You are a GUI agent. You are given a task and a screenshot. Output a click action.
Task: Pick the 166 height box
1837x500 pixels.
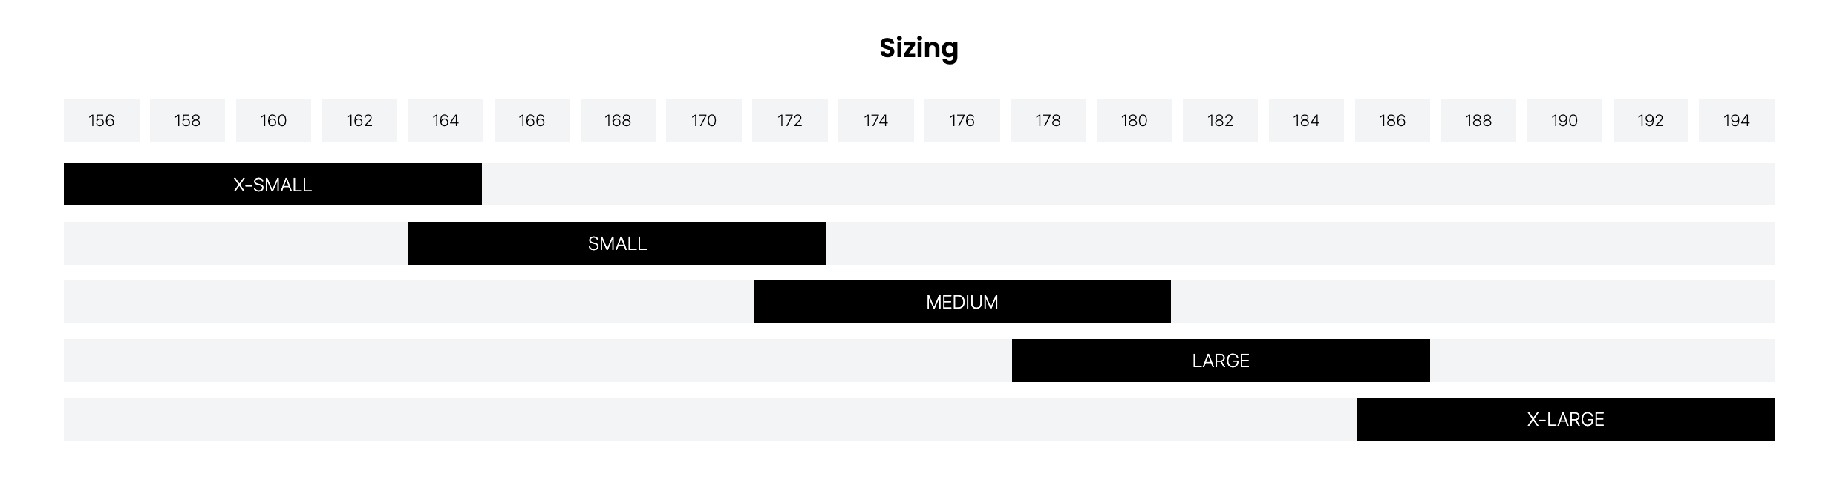coord(532,120)
